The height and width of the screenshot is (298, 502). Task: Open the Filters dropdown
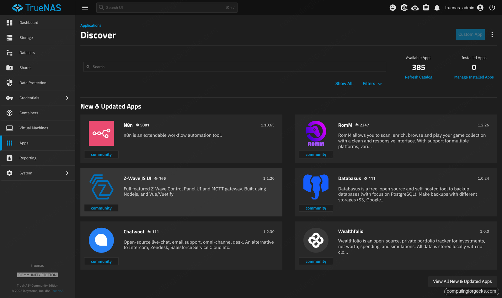pos(372,84)
